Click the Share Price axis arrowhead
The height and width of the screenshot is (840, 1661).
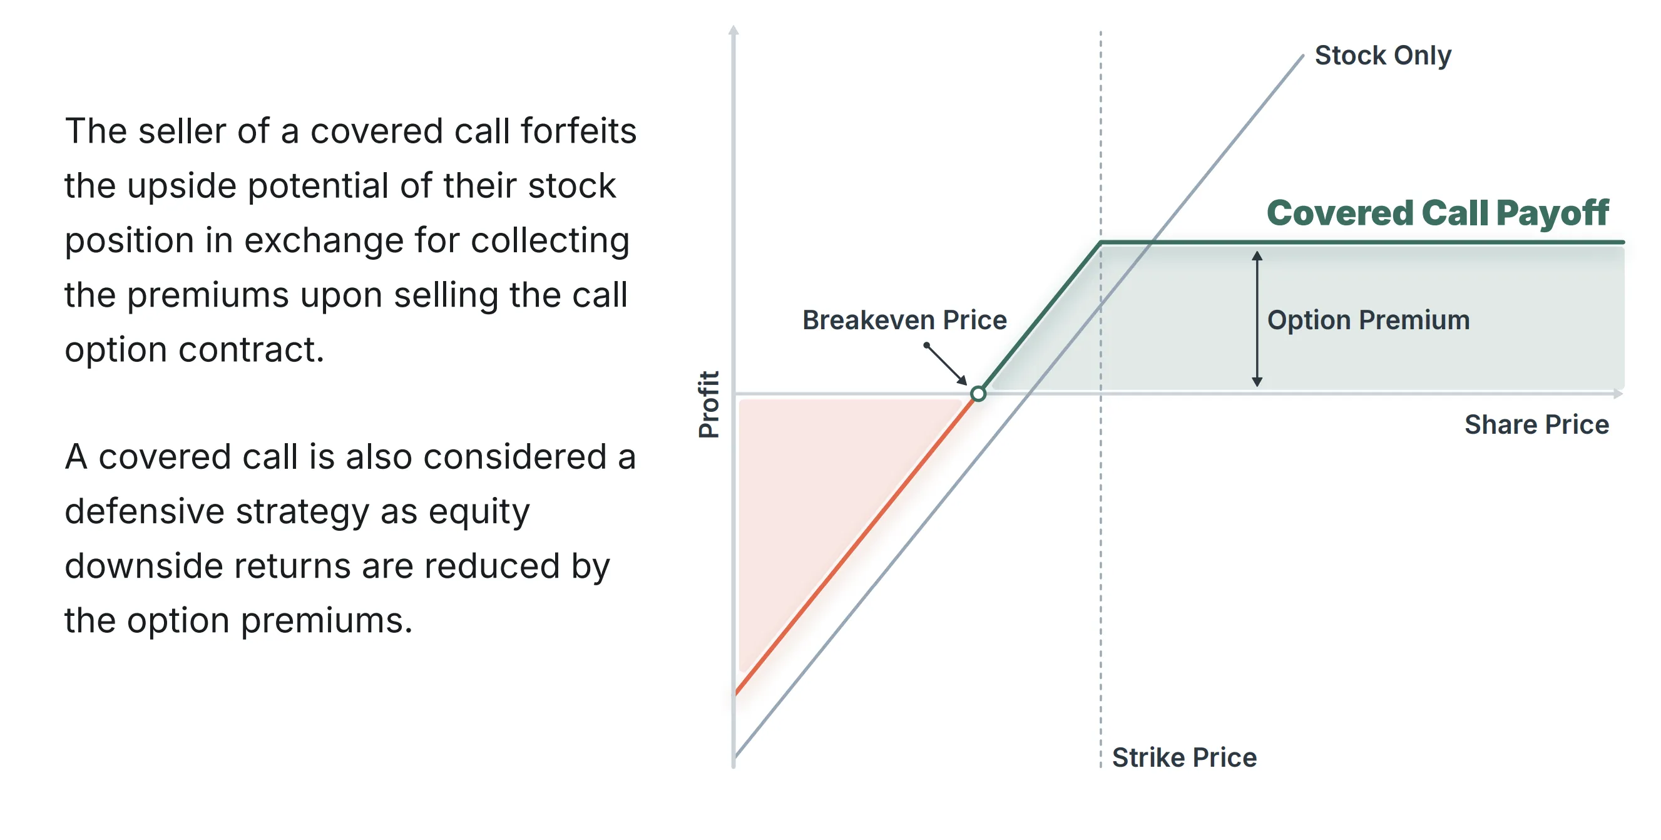point(1618,393)
